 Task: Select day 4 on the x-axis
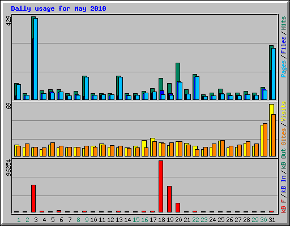click(44, 220)
